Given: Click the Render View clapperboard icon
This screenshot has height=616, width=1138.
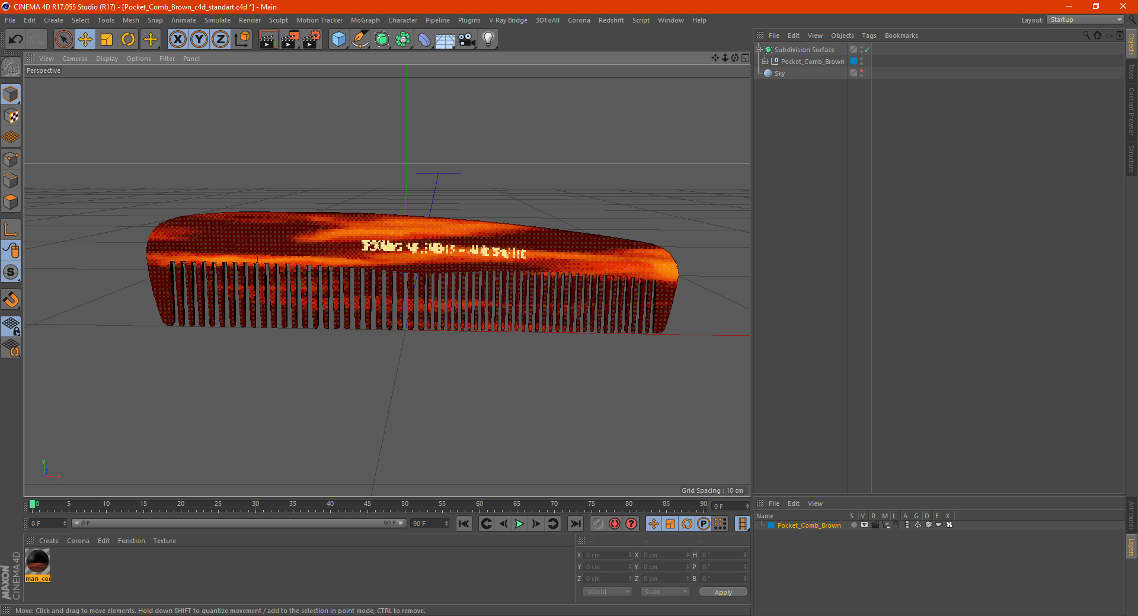Looking at the screenshot, I should 268,40.
